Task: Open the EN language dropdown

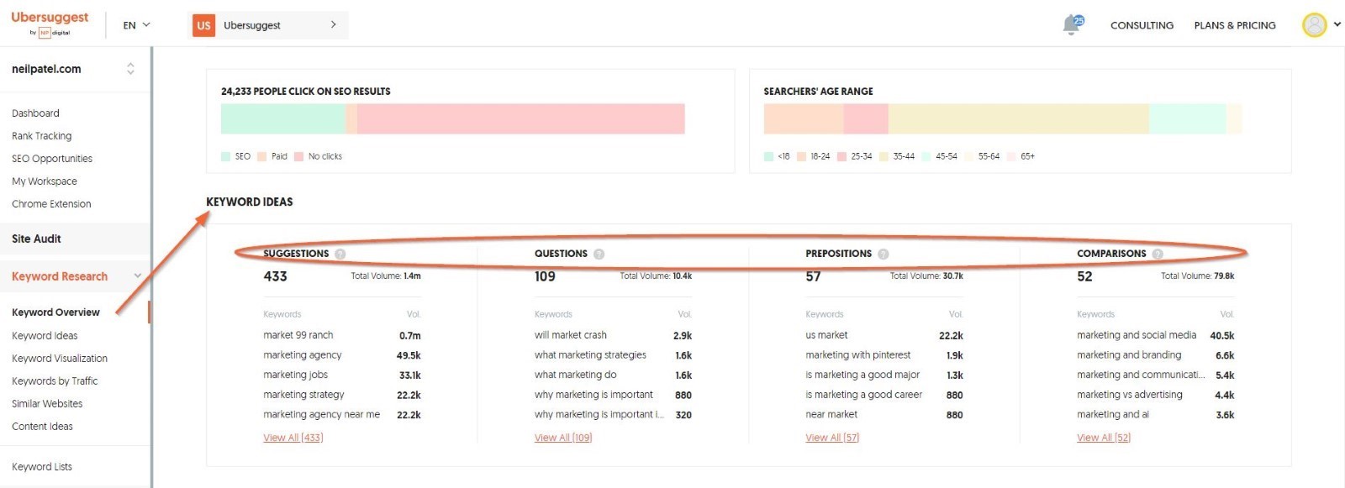Action: tap(136, 25)
